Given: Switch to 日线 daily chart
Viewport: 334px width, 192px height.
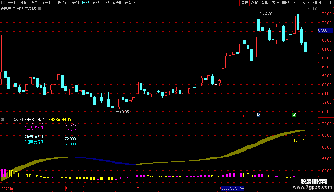Looking at the screenshot, I should click(x=86, y=3).
